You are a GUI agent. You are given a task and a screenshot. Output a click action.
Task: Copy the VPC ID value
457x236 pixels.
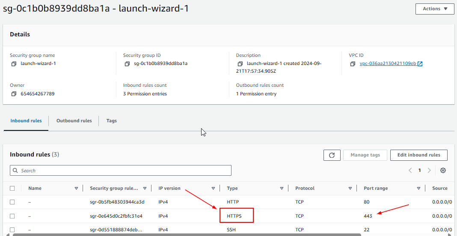coord(353,64)
